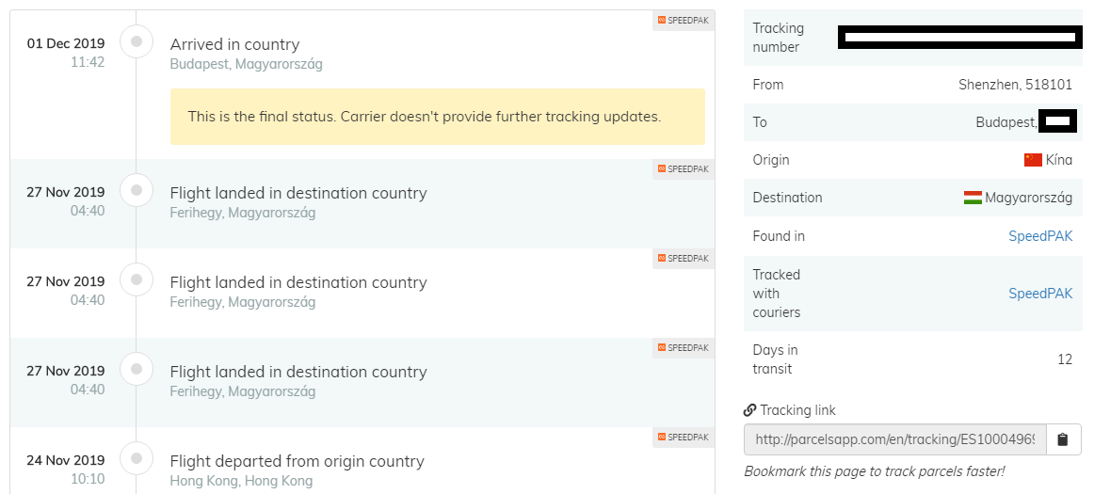Click the tracking link URL input field
1094x494 pixels.
click(894, 439)
